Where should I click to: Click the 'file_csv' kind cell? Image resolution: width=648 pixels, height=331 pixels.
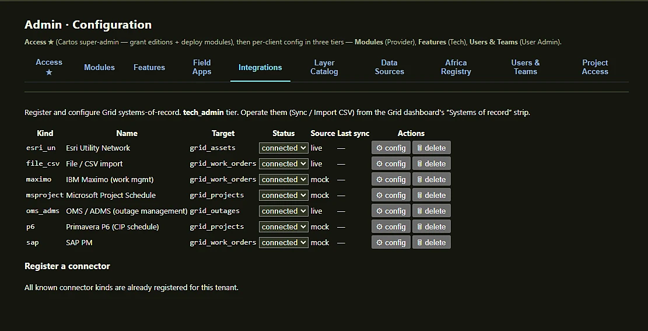(43, 163)
